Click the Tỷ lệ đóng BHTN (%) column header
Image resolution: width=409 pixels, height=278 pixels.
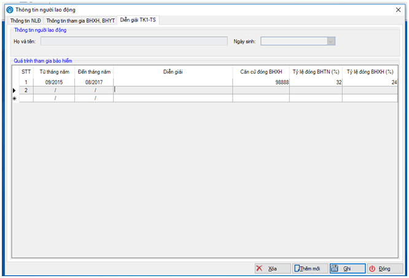click(x=316, y=72)
